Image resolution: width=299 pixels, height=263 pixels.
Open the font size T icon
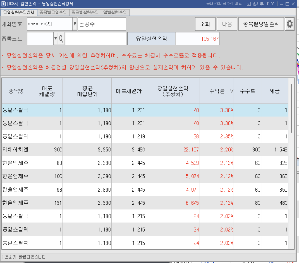(267, 4)
